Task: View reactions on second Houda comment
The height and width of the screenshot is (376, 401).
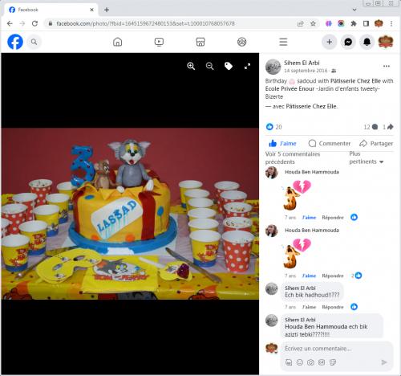Action: pos(357,276)
